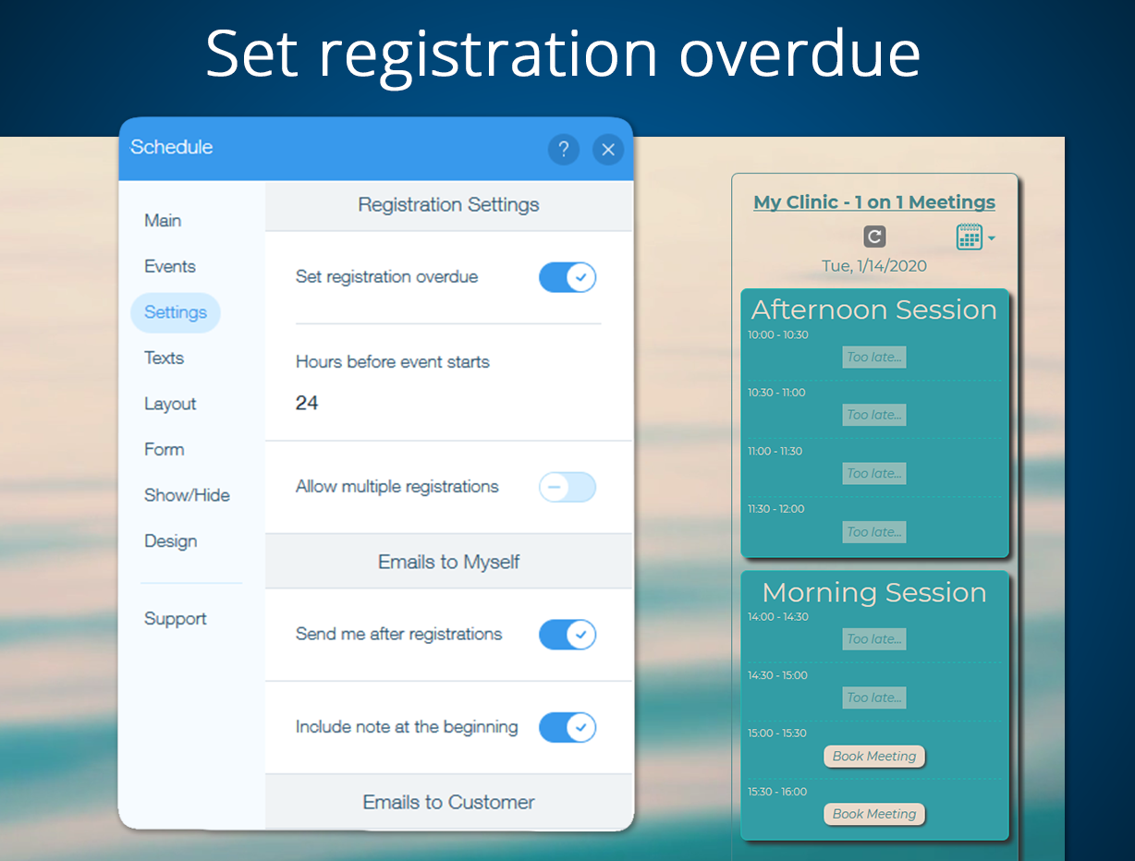Image resolution: width=1135 pixels, height=861 pixels.
Task: Click the Emails to Customer section header
Action: click(449, 802)
